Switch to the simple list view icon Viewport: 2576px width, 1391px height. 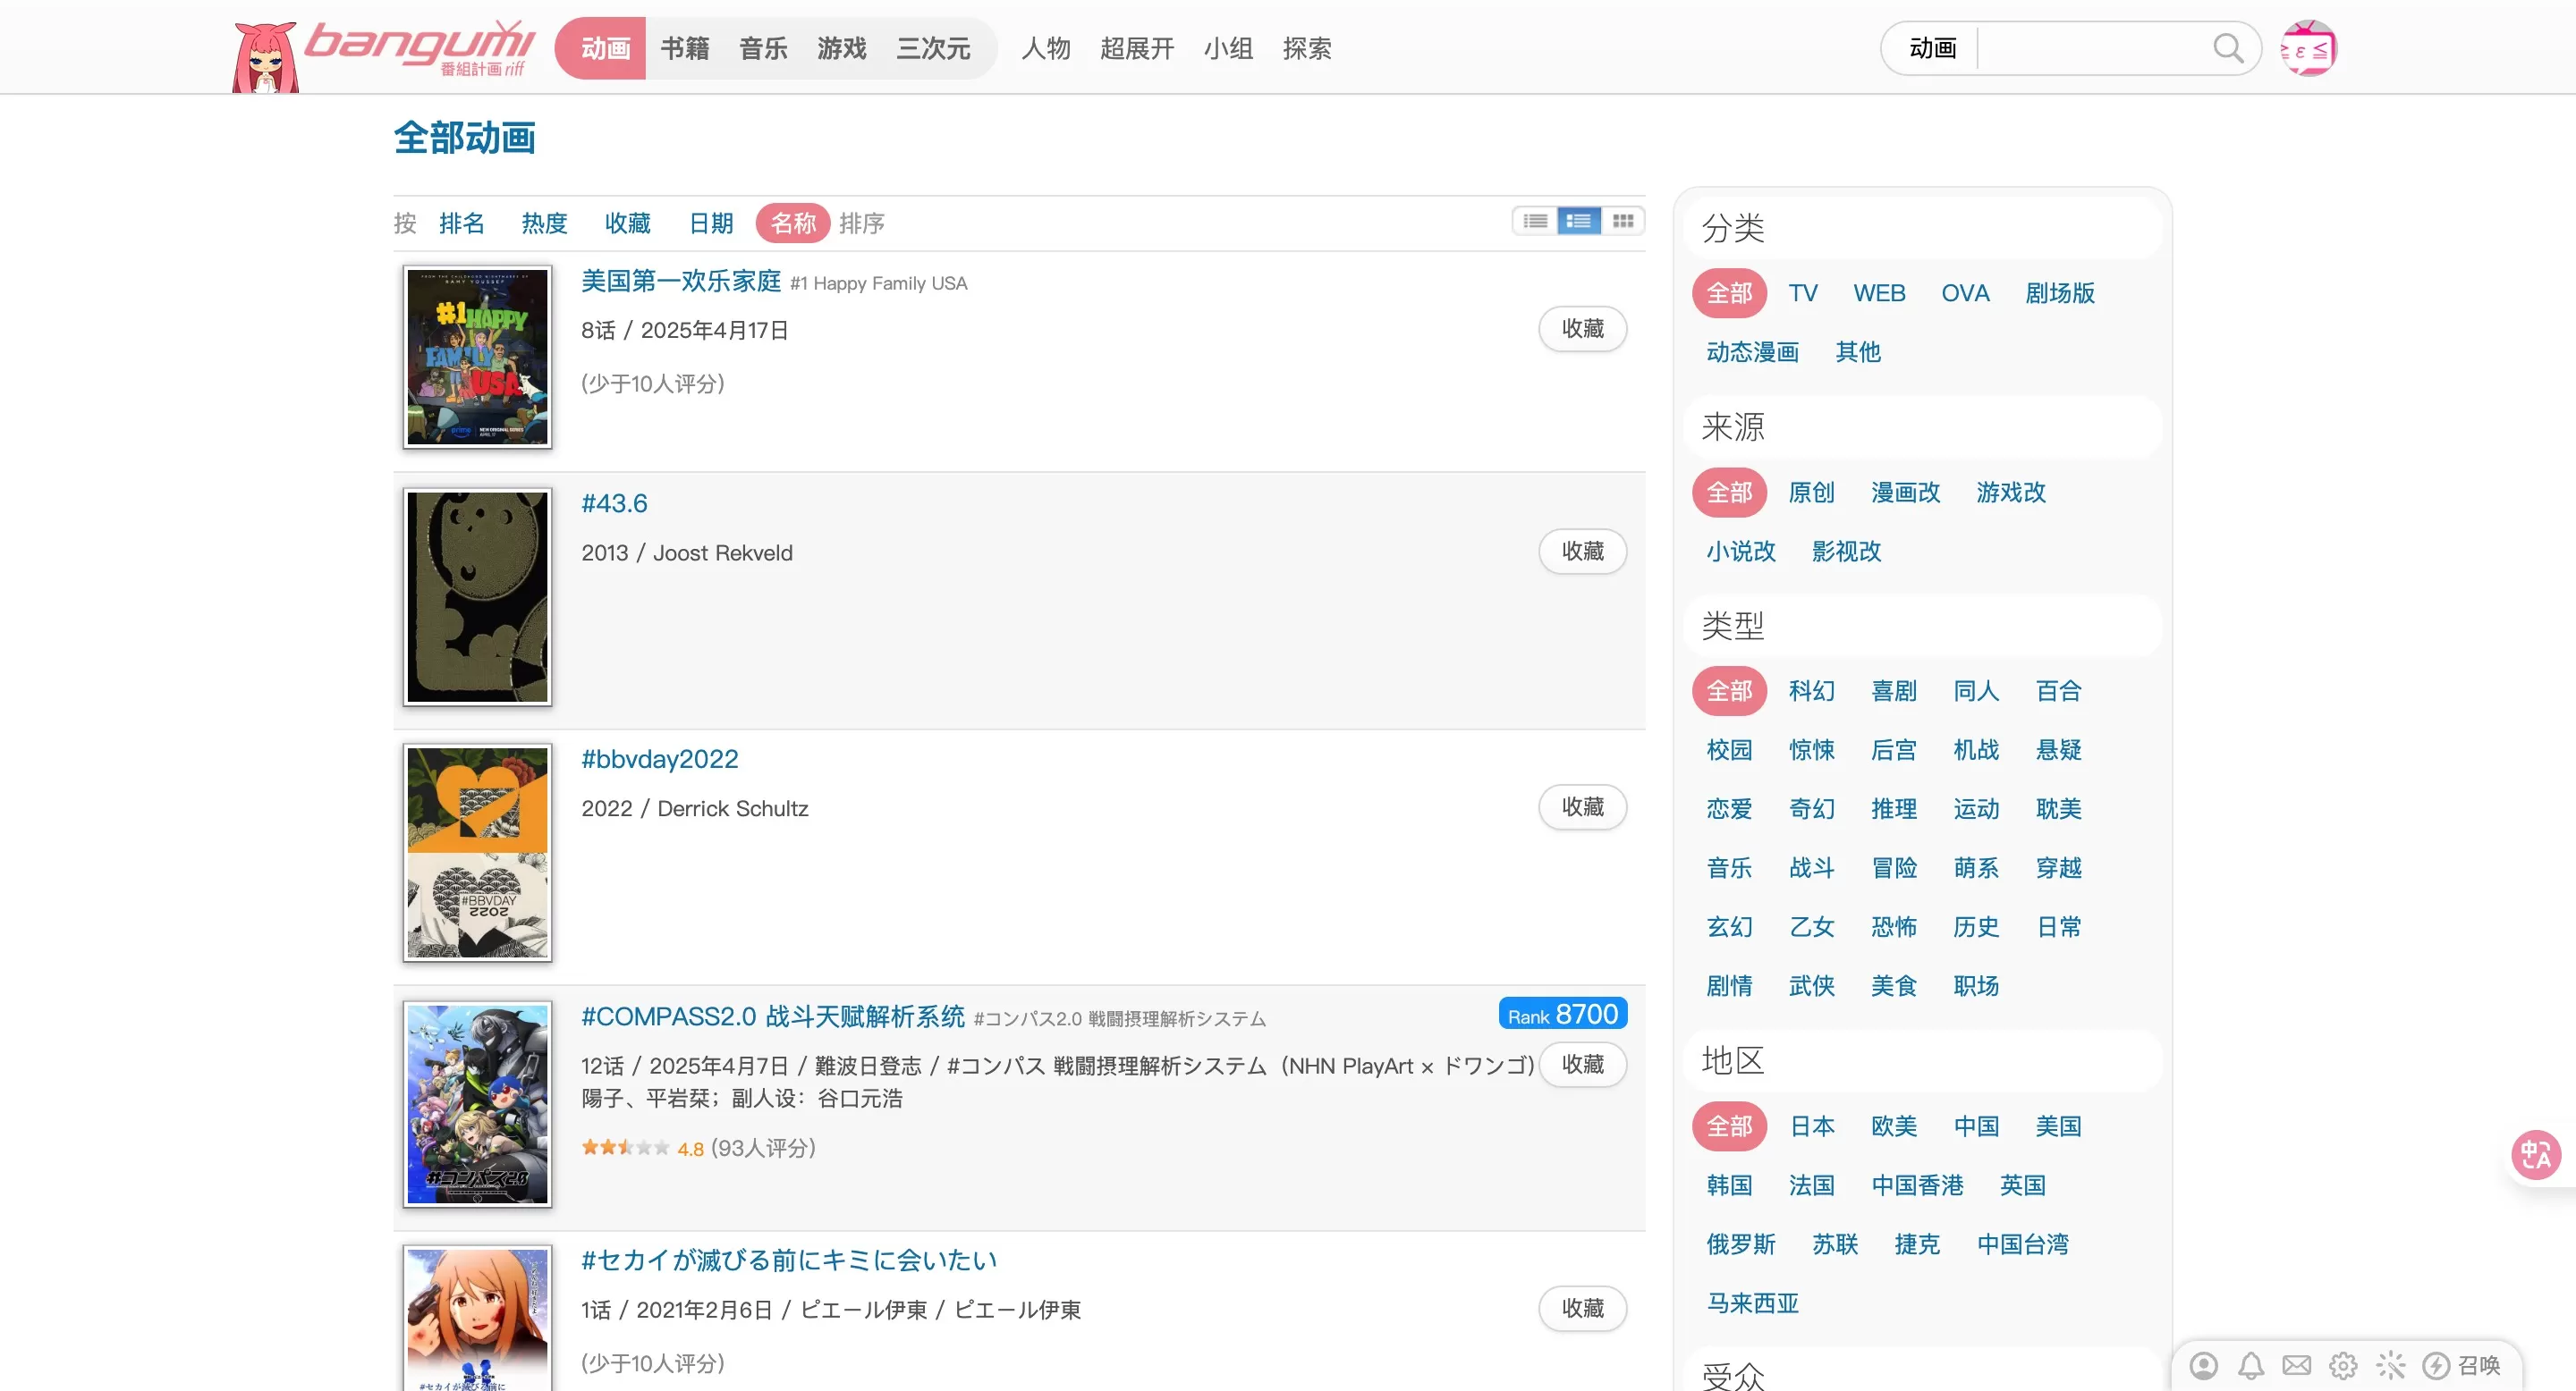click(1535, 221)
